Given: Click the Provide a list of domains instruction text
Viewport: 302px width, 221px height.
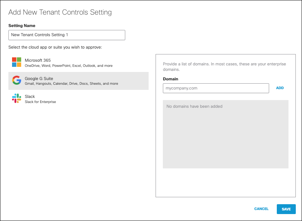Looking at the screenshot, I should click(x=224, y=67).
